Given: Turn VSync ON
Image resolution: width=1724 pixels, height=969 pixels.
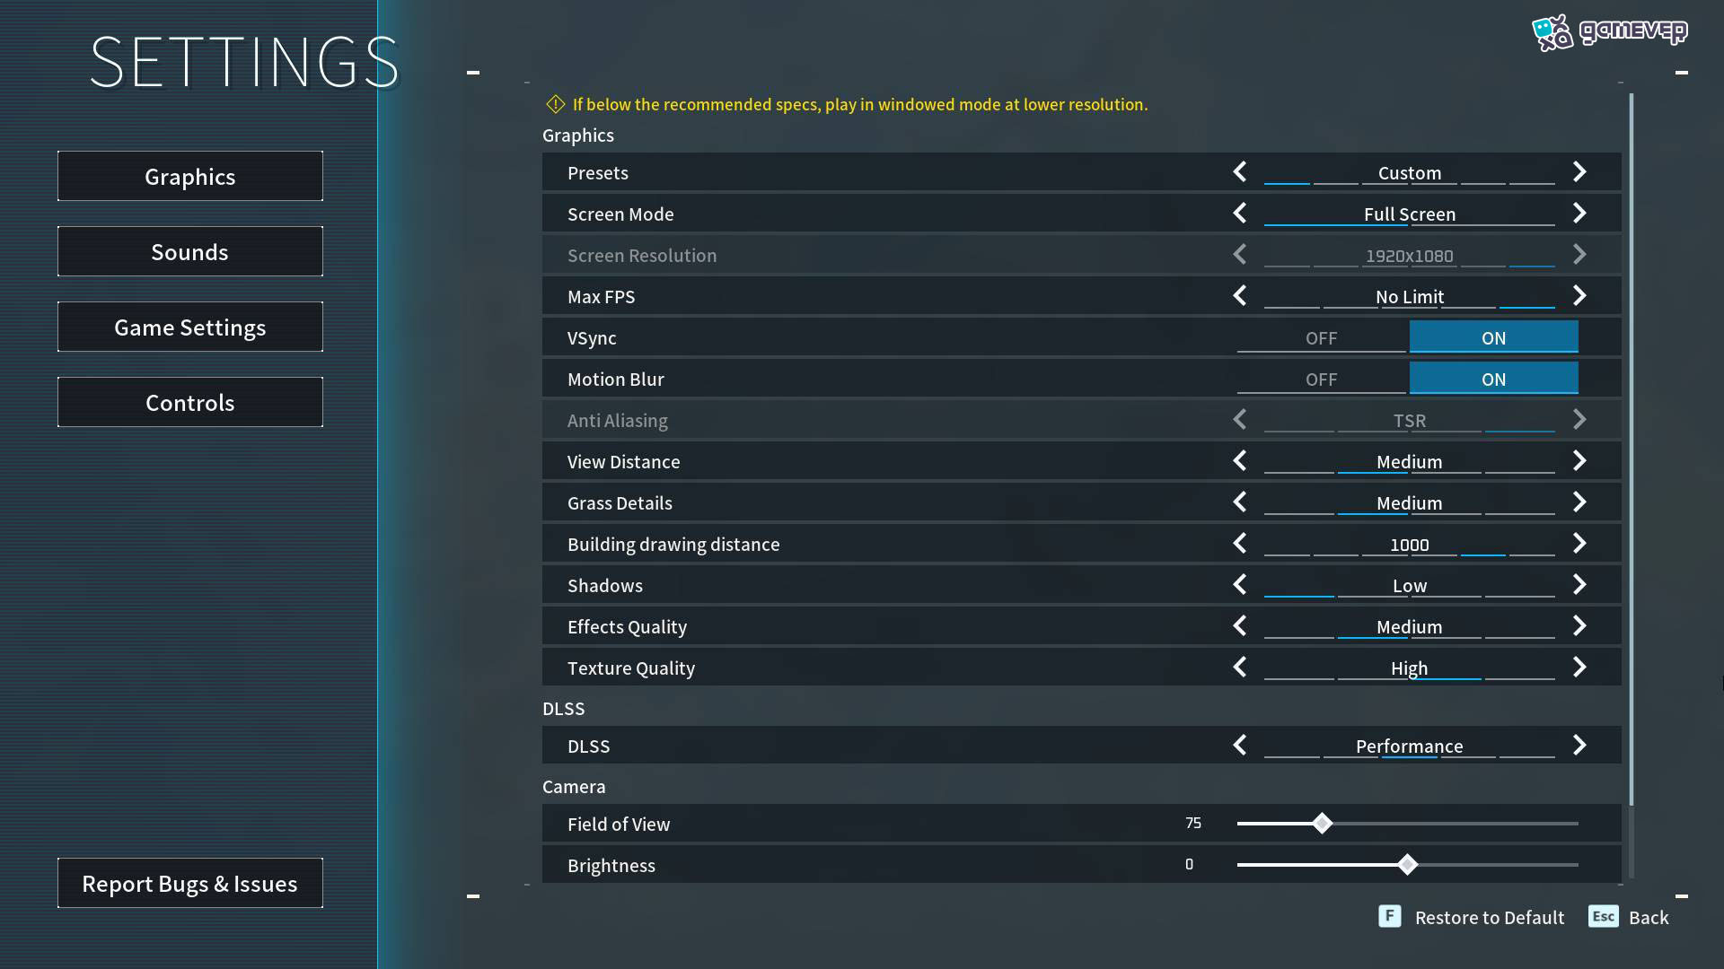Looking at the screenshot, I should (1493, 337).
